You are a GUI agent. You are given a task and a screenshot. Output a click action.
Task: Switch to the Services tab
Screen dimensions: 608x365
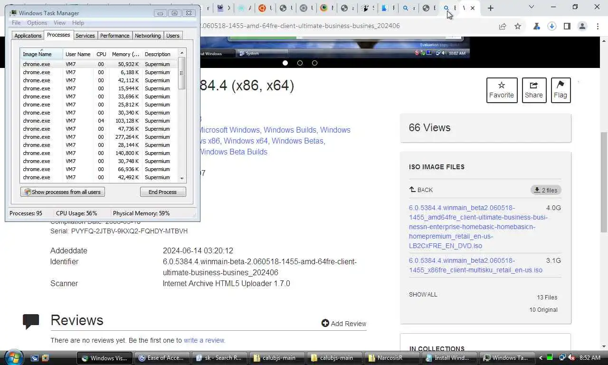[x=85, y=36]
